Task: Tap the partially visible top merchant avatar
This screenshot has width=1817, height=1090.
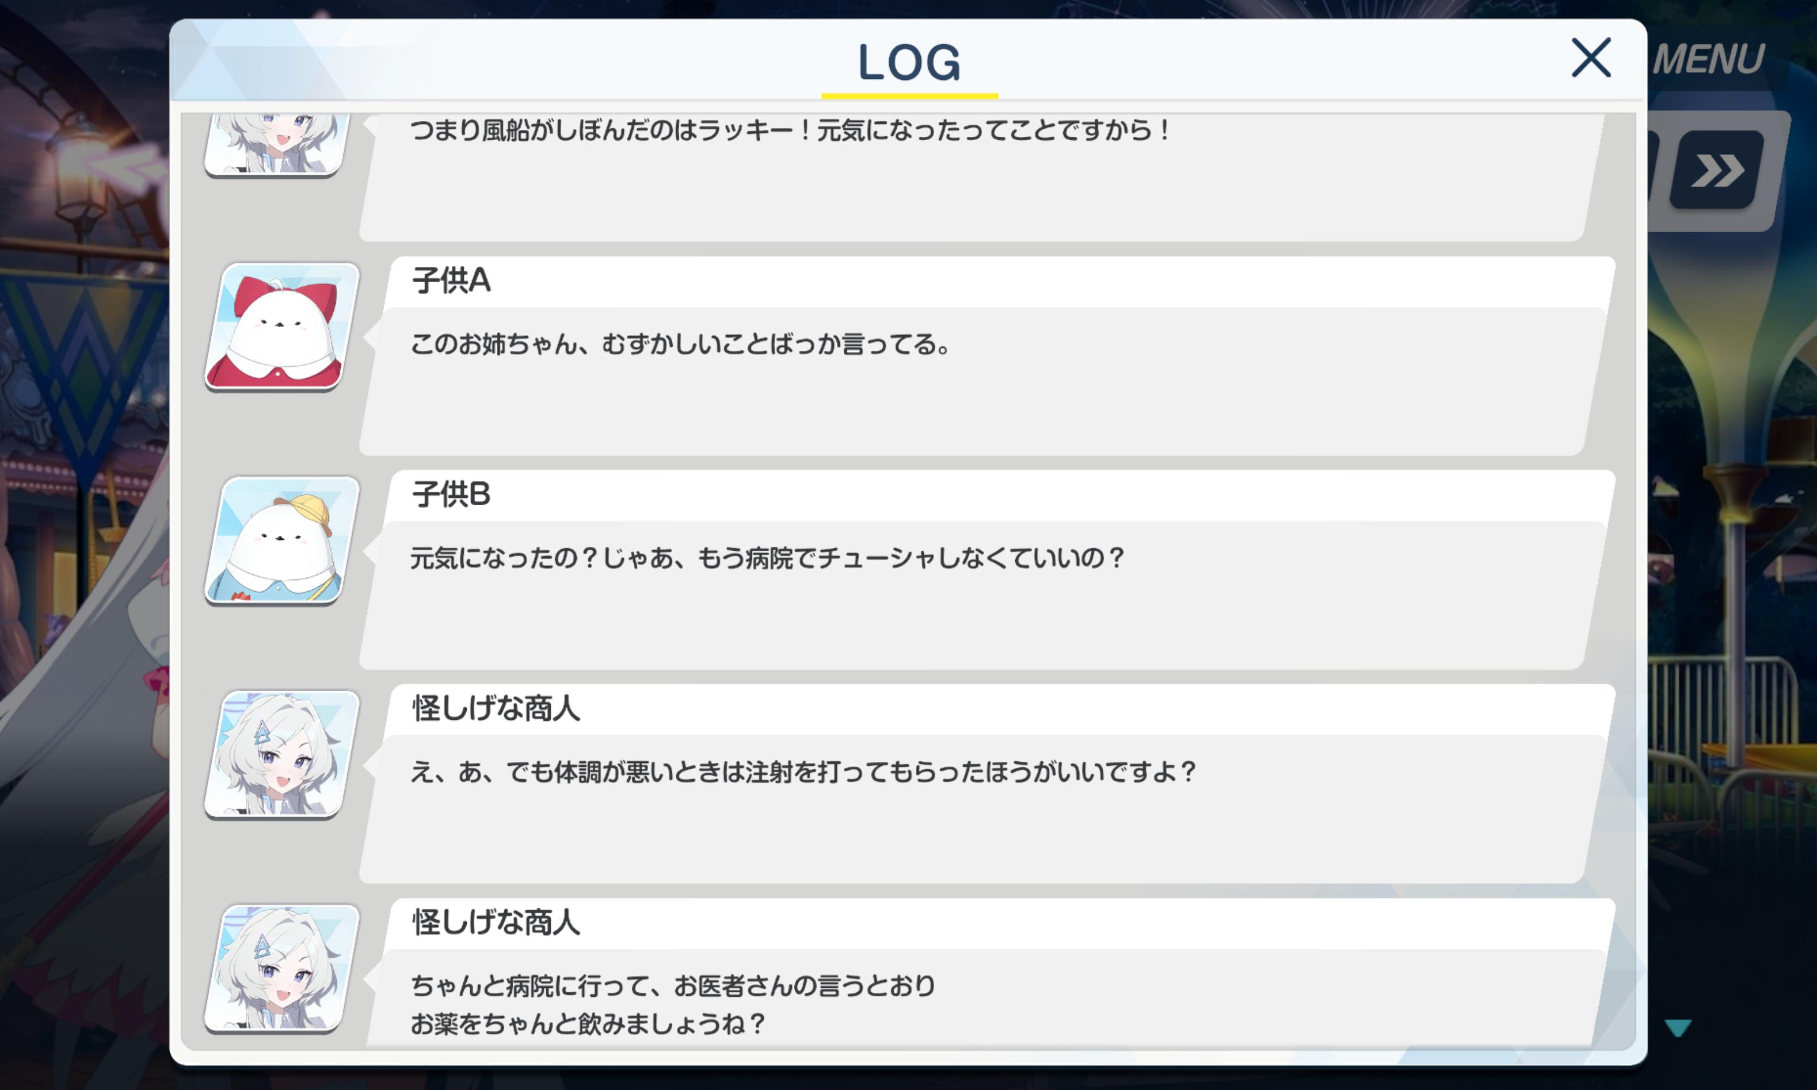Action: (x=276, y=145)
